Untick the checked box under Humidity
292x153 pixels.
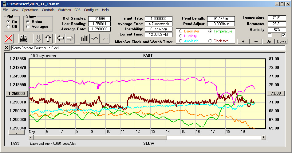coord(283,35)
